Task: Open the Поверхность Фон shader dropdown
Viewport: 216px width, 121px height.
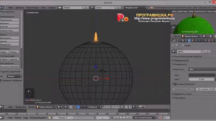Action: [202, 70]
